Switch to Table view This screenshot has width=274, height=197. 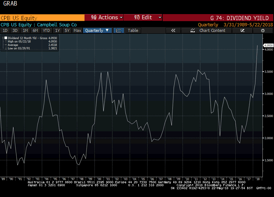pyautogui.click(x=133, y=30)
